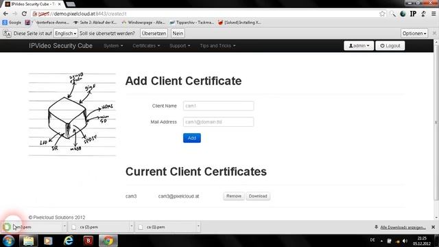Click the Mail Address input field

point(218,122)
